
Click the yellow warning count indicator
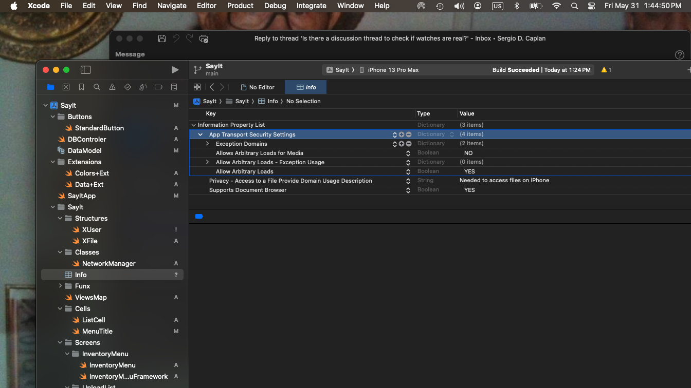click(606, 70)
